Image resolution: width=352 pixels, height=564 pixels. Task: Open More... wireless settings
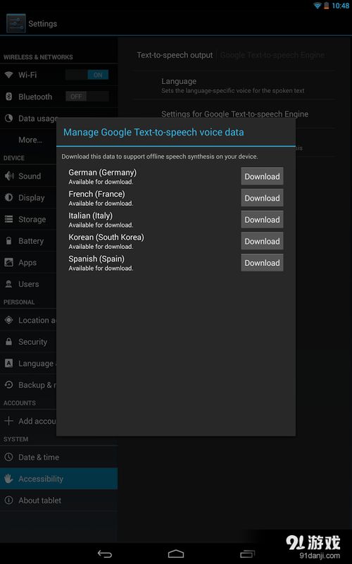pyautogui.click(x=30, y=140)
